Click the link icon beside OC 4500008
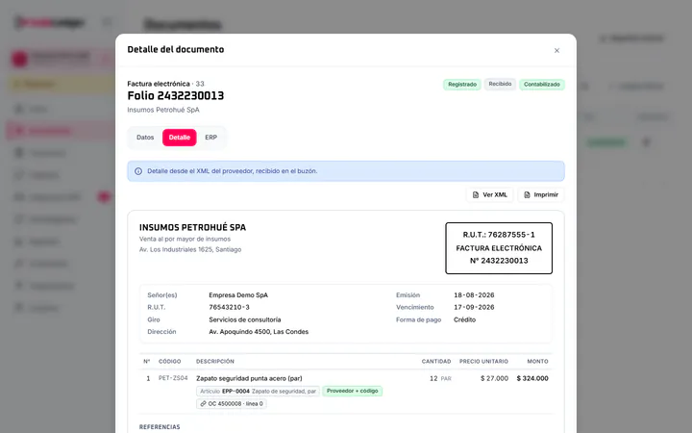Image resolution: width=692 pixels, height=433 pixels. [x=203, y=404]
